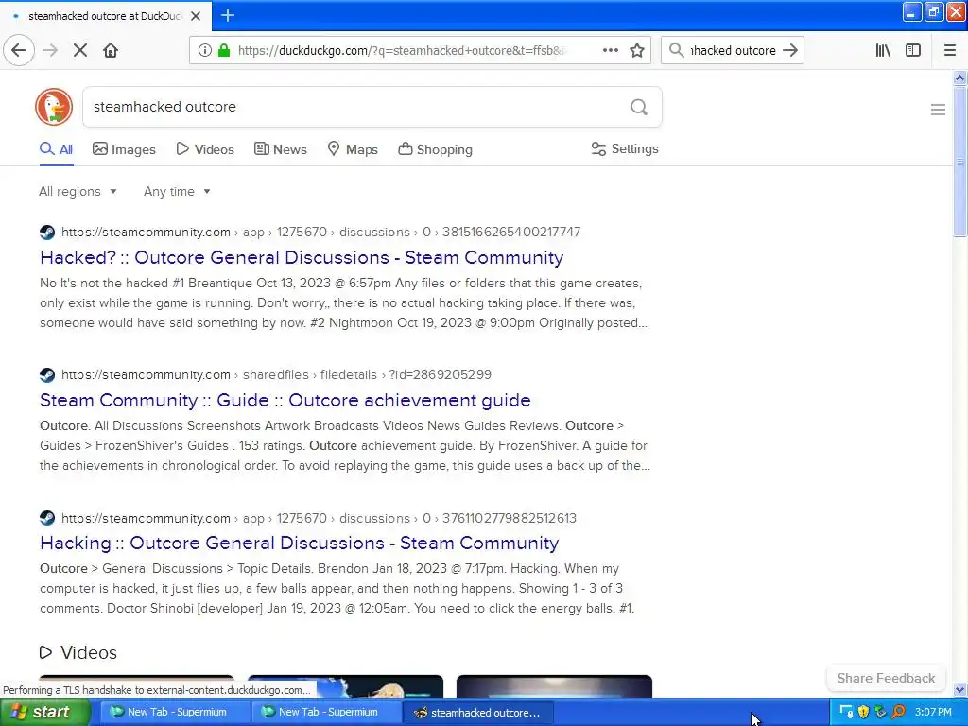Click the browser address bar URL
Screen dimensions: 968x726
pos(401,51)
